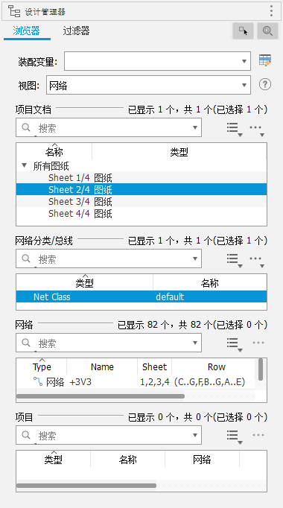
Task: Expand search dropdown arrow in 网络 section
Action: [195, 343]
